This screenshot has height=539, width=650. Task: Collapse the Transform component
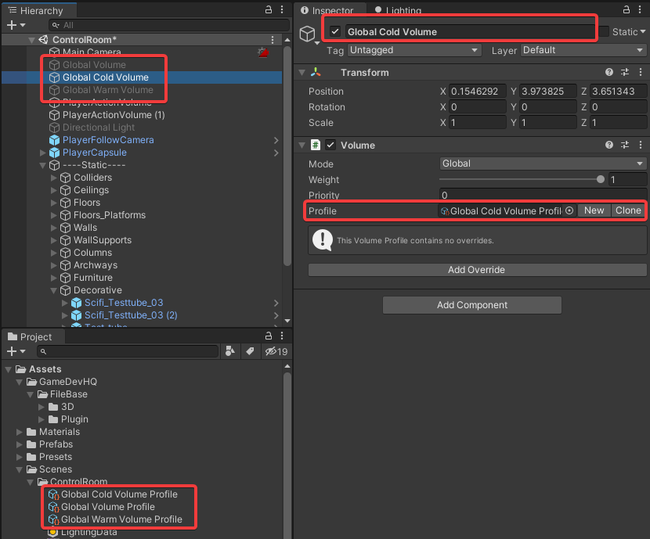302,73
